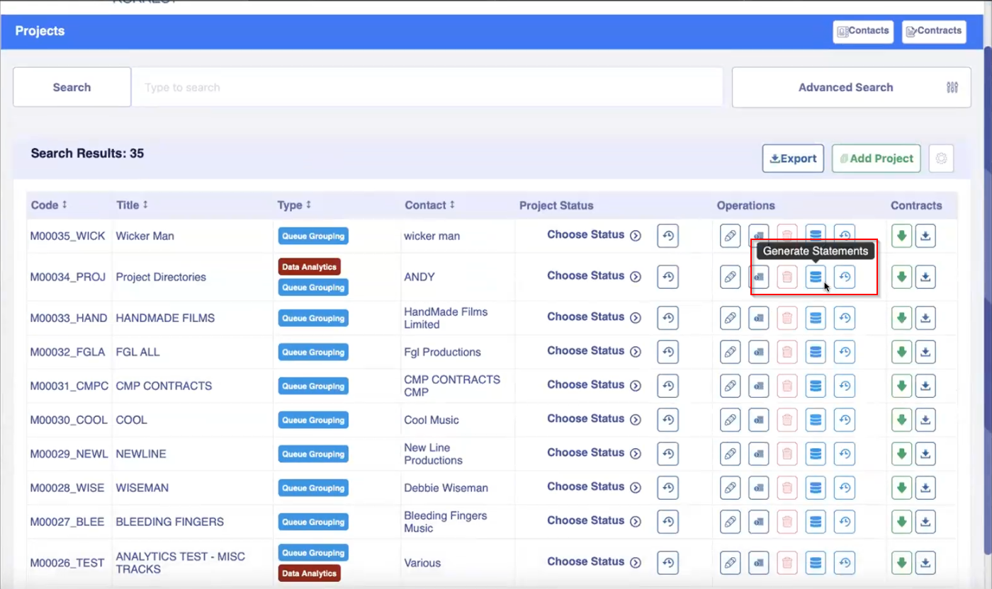This screenshot has width=992, height=589.
Task: Click Generate Statements icon for Project Directories
Action: click(816, 277)
